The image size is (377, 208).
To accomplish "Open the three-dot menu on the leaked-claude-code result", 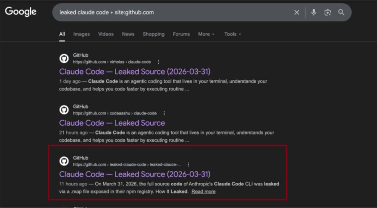I will pyautogui.click(x=188, y=164).
